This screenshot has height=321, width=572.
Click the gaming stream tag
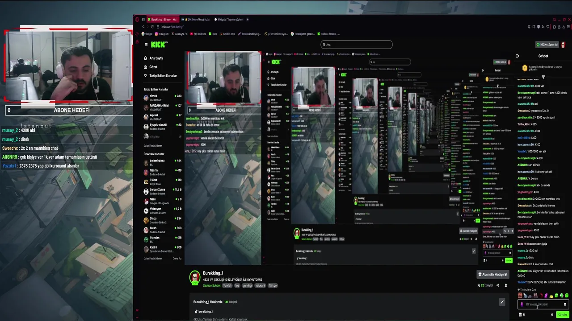click(247, 285)
